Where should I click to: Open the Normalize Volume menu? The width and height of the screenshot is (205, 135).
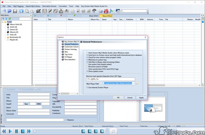(x=49, y=6)
